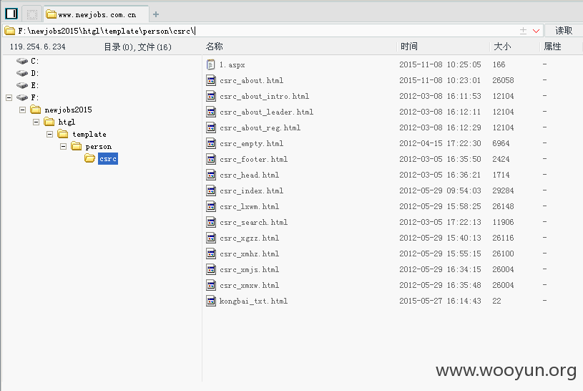Viewport: 583px width, 391px height.
Task: Click the csrc_xmhz.html file icon
Action: (211, 254)
